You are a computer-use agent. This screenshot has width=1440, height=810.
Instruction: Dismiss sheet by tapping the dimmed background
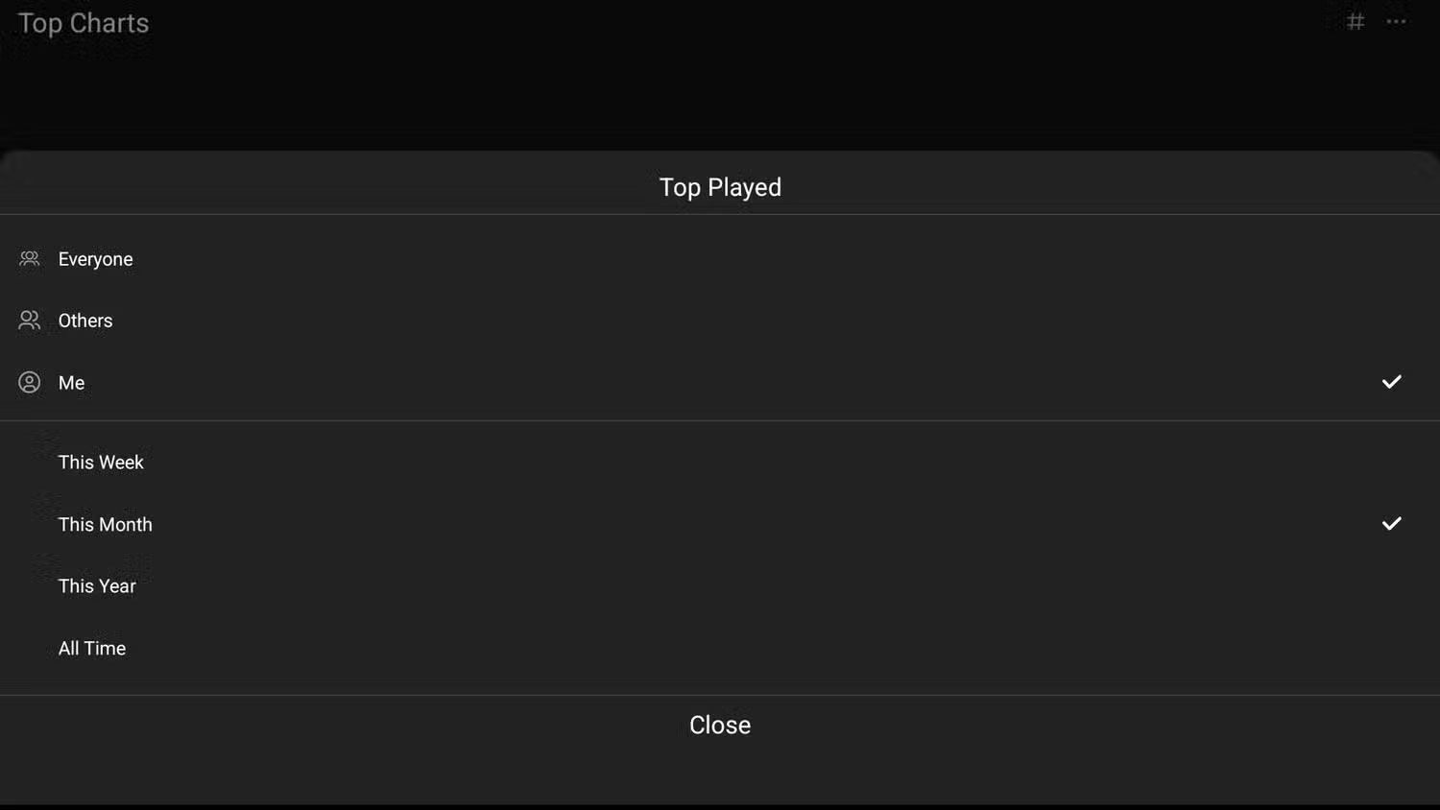(720, 86)
